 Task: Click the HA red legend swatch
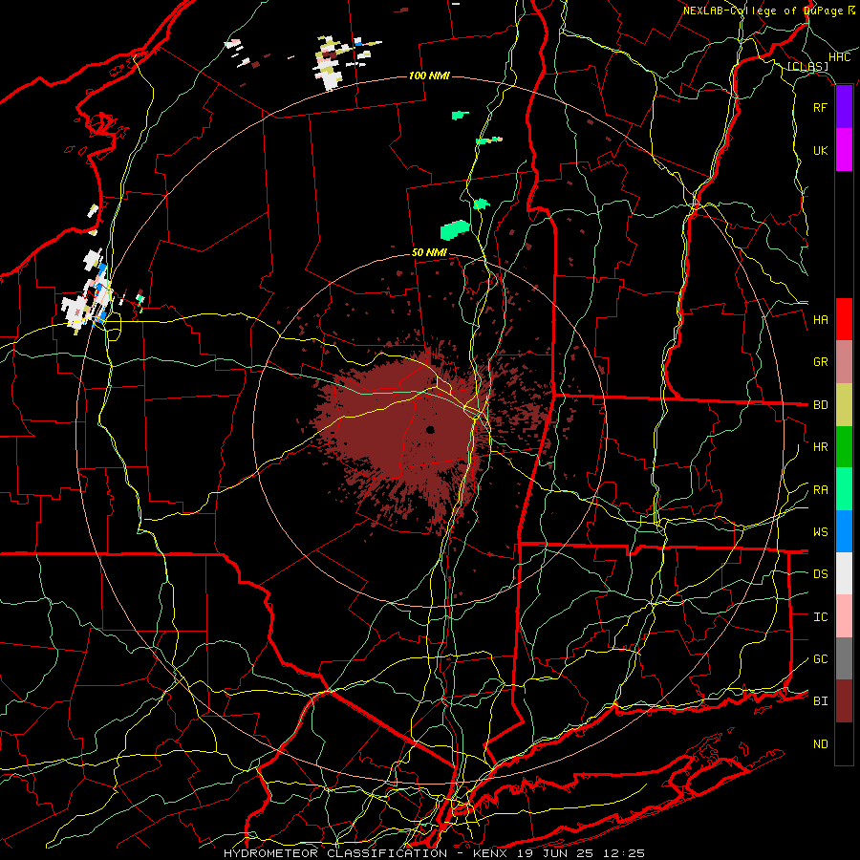coord(844,319)
